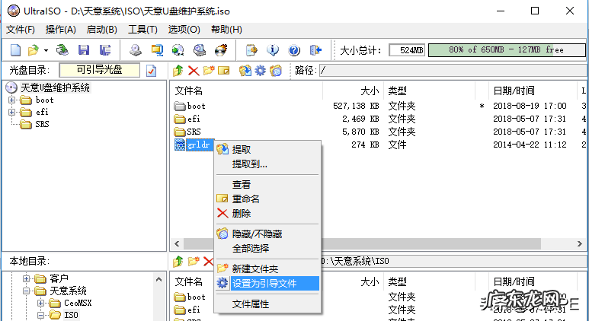Collapse the 天意系统 folder in the local tree
This screenshot has width=589, height=321.
[26, 291]
